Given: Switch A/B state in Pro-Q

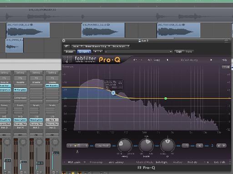Looking at the screenshot, I should (150, 60).
